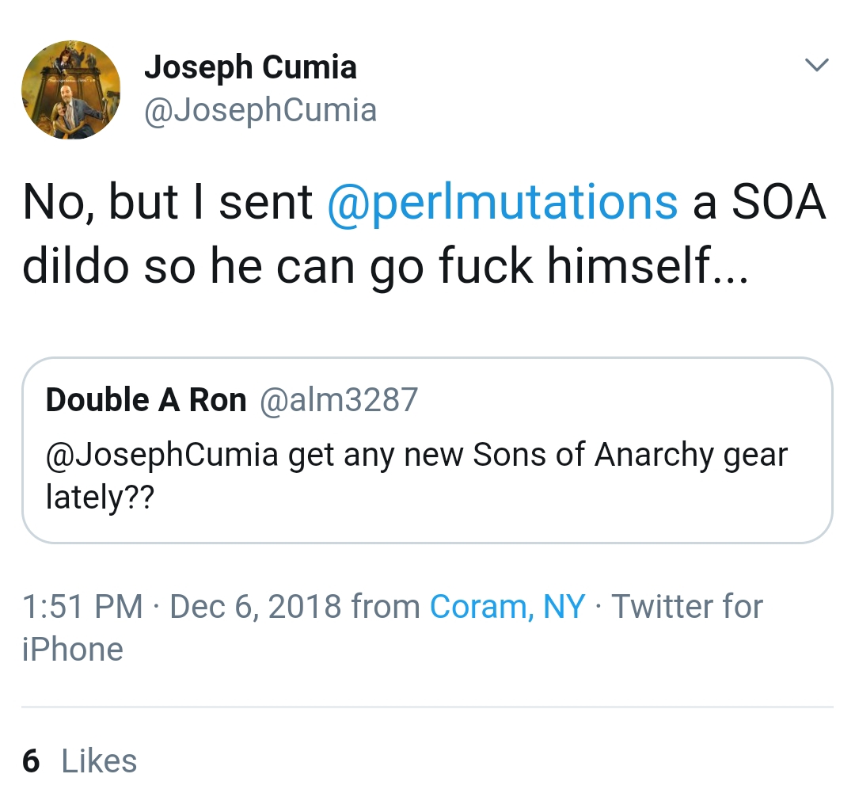Select the Joseph Cumia display name
855x812 pixels.
pyautogui.click(x=251, y=67)
